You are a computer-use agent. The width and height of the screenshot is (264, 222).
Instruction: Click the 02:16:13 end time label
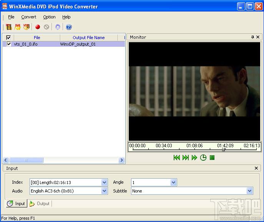pyautogui.click(x=252, y=146)
